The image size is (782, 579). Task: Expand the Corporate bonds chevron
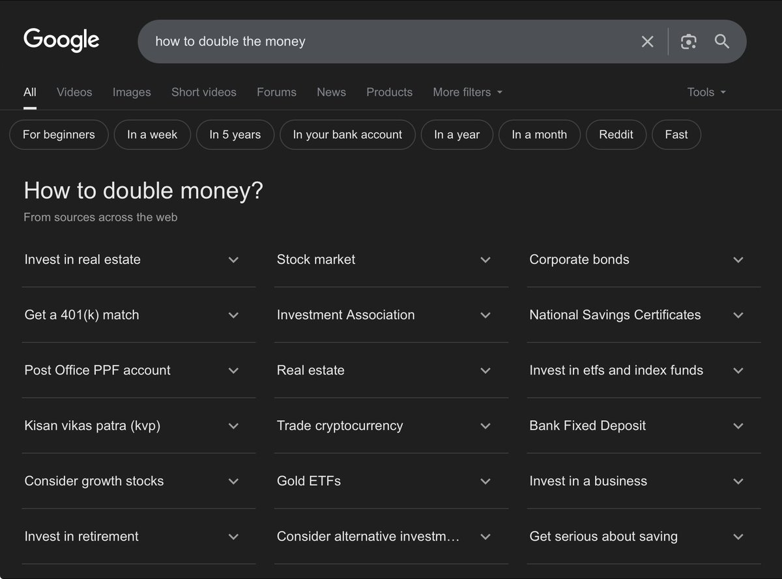click(x=738, y=260)
